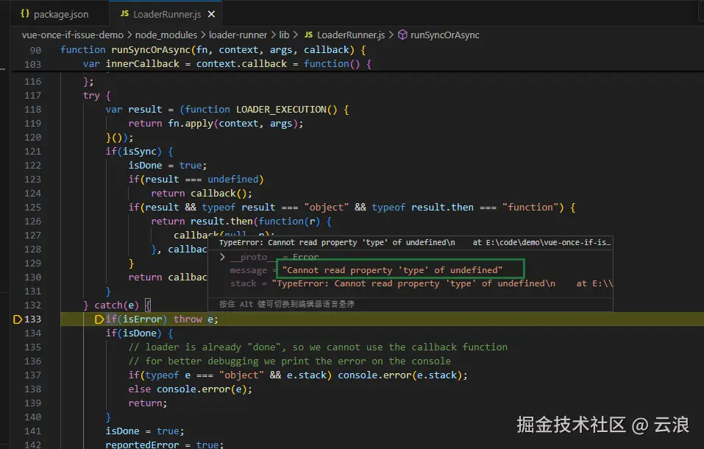Click the inline execution pointer before if(isError)
Image resolution: width=704 pixels, height=449 pixels.
[99, 319]
